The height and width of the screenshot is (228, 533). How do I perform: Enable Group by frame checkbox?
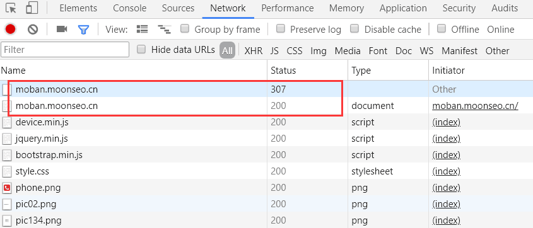[185, 28]
